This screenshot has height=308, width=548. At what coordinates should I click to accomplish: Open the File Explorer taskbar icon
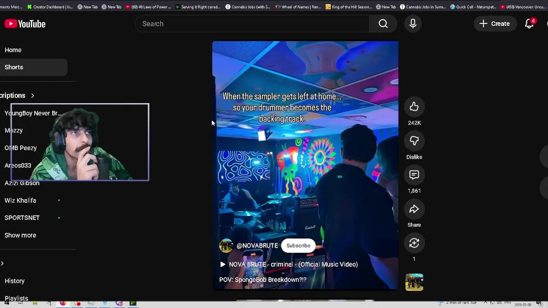point(35,304)
